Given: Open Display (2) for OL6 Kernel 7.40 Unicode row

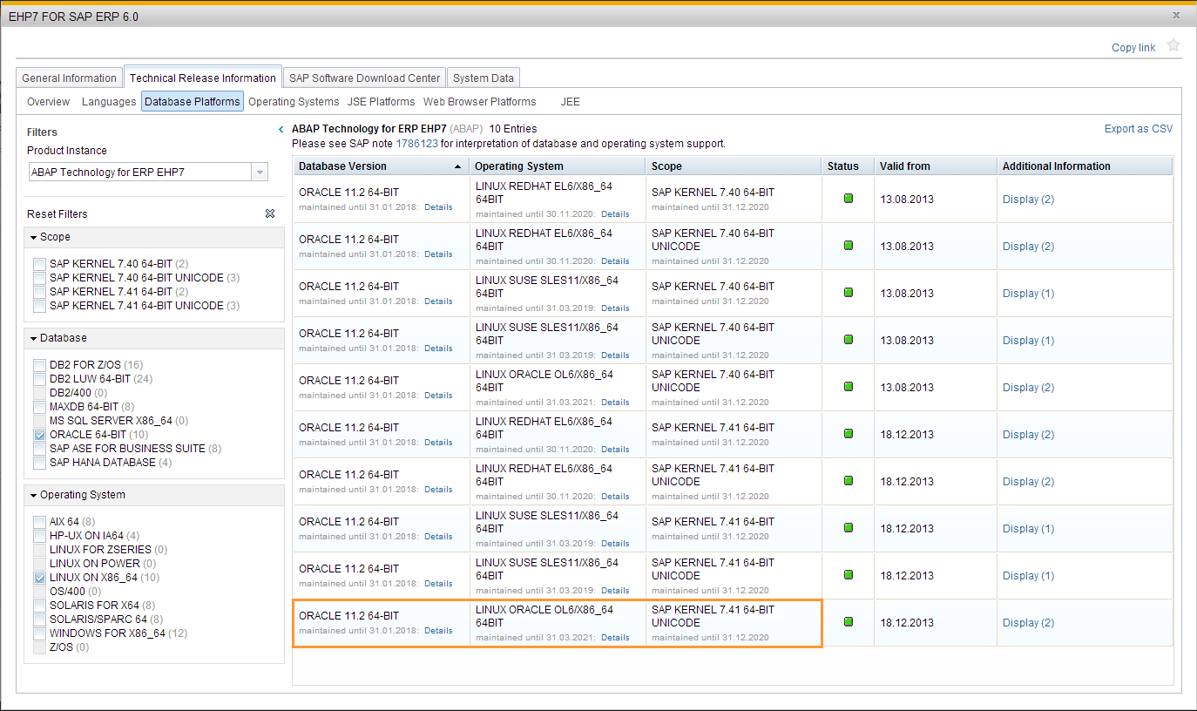Looking at the screenshot, I should tap(1028, 388).
